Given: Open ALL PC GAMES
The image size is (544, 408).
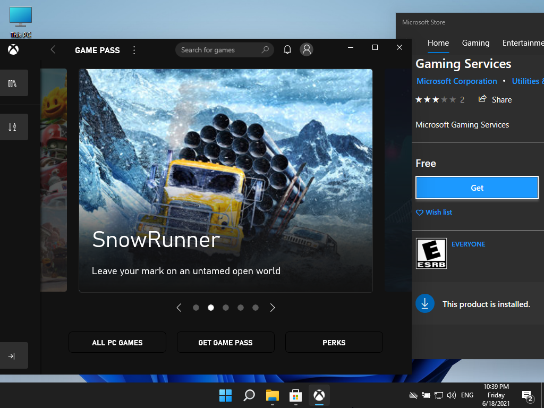Looking at the screenshot, I should [x=117, y=343].
